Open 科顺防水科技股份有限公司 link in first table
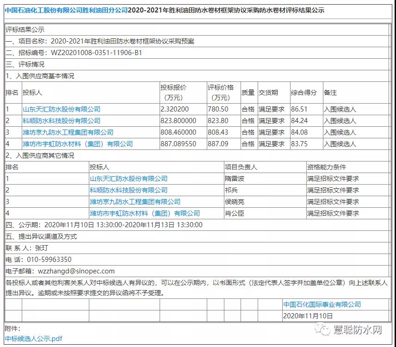 [x=62, y=121]
